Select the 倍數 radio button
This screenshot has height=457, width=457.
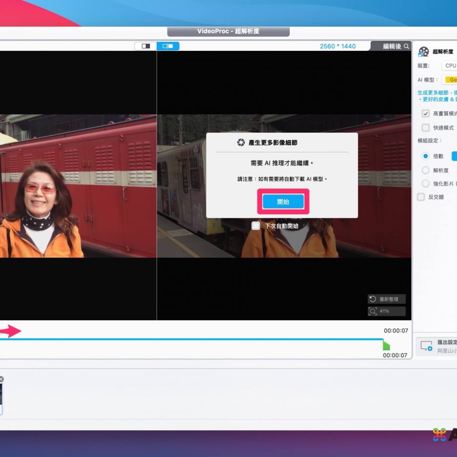tap(425, 156)
